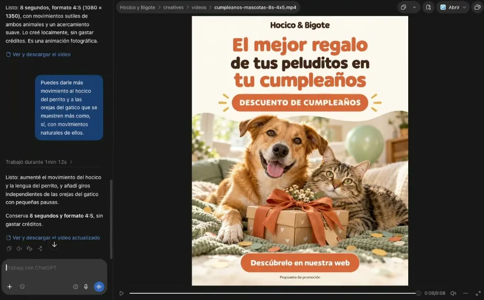Go to the creatives breadcrumb folder
The height and width of the screenshot is (300, 484).
[x=173, y=7]
